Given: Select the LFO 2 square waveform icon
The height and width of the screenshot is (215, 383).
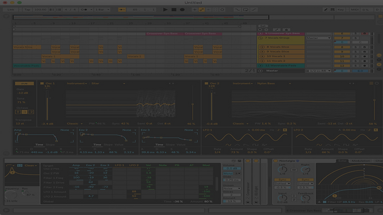Looking at the screenshot, I should click(x=346, y=145).
